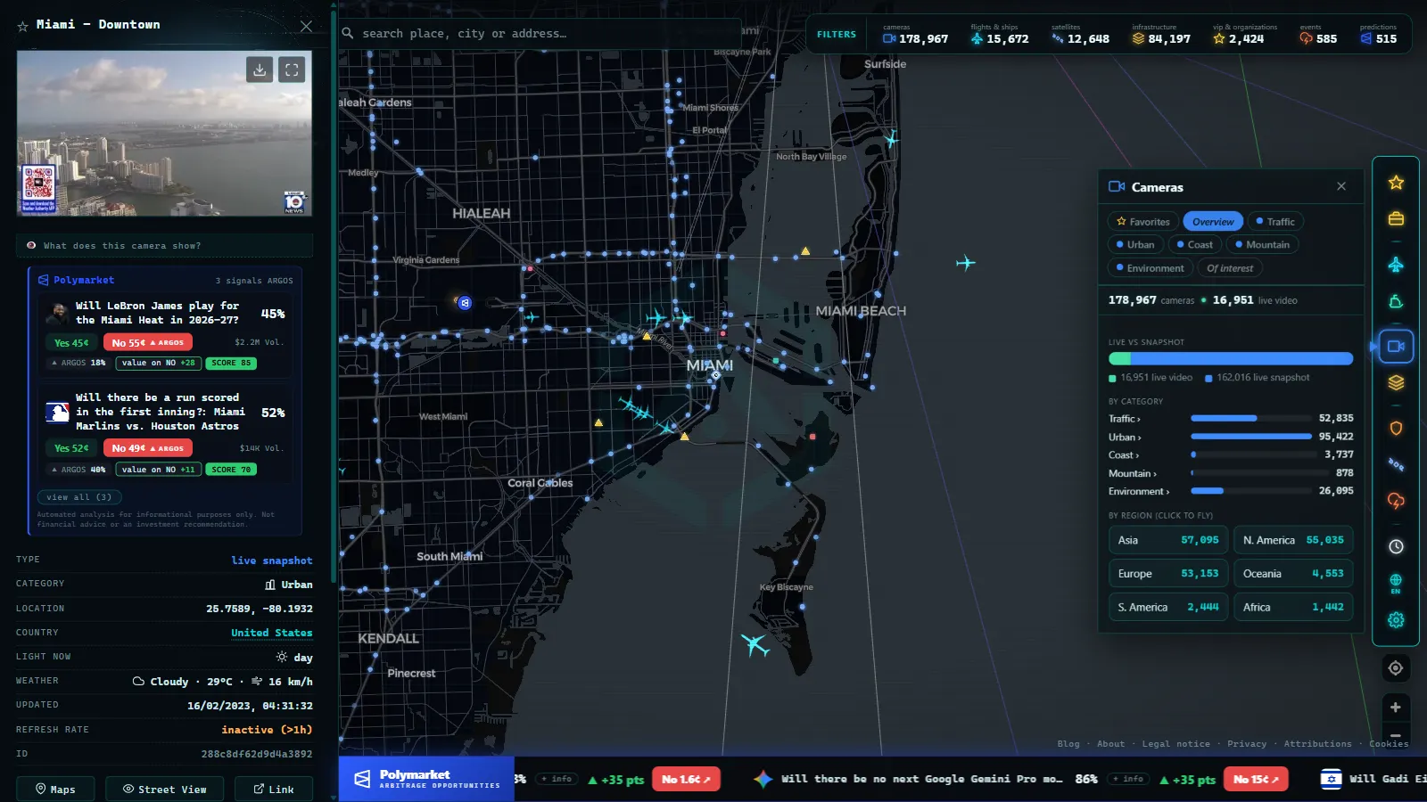
Task: Toggle the Mountain camera filter chip
Action: (1262, 244)
